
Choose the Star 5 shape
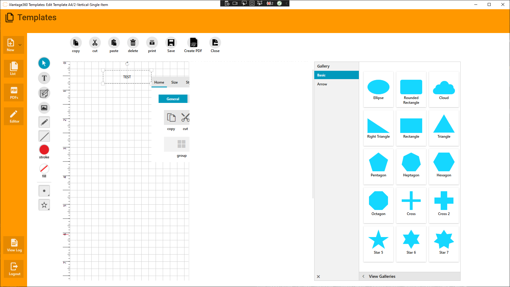(378, 244)
